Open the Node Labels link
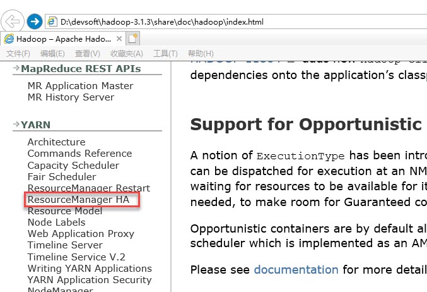 click(56, 222)
